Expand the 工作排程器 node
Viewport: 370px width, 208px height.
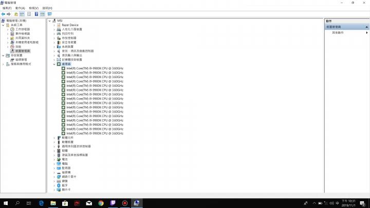(8, 29)
